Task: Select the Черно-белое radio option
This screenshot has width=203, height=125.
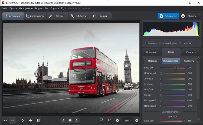Action: click(161, 43)
